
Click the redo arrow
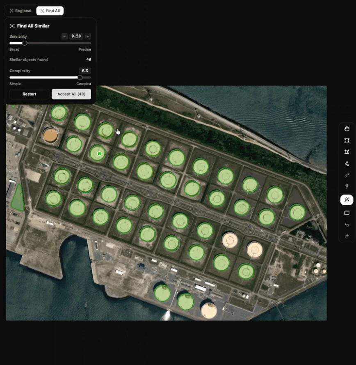click(x=347, y=236)
